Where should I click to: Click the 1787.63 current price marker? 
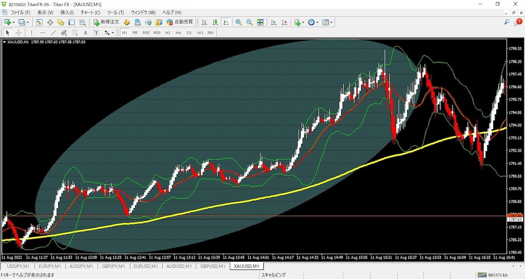point(515,219)
